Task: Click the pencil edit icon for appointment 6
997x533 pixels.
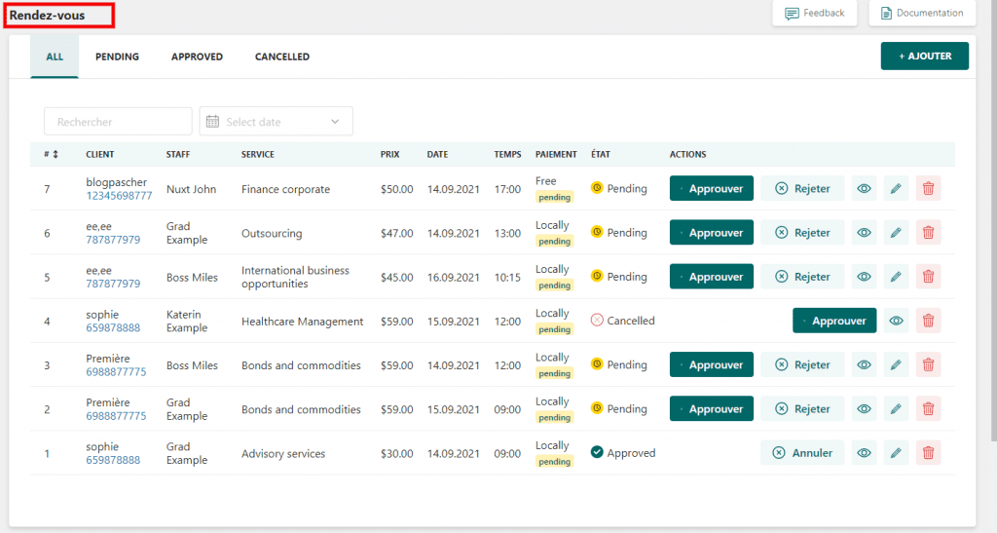Action: 896,233
